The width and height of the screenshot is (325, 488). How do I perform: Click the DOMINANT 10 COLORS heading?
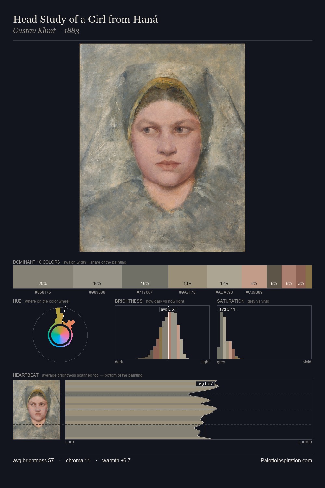[36, 262]
